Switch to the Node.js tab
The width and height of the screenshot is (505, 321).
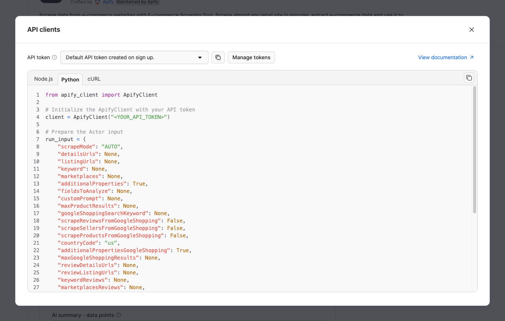click(43, 78)
